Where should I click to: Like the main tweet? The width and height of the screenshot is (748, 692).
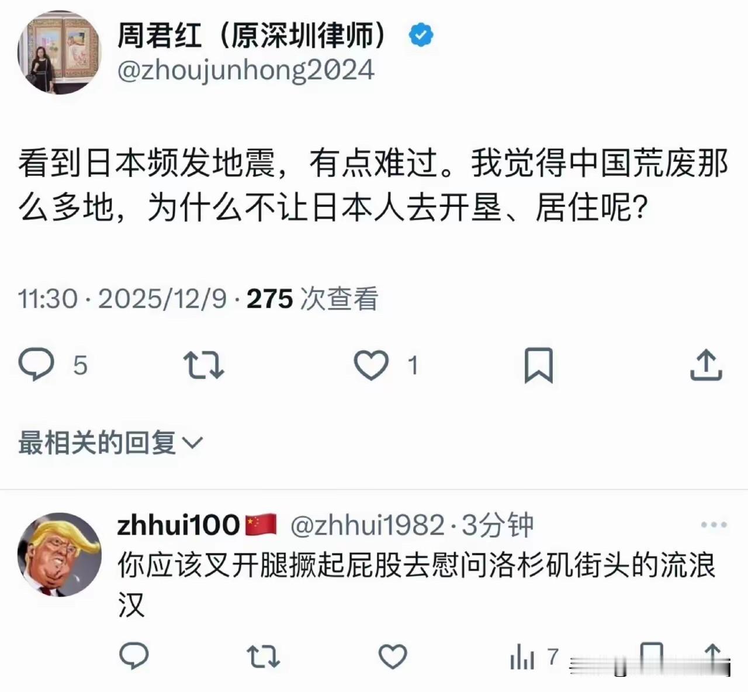coord(372,366)
